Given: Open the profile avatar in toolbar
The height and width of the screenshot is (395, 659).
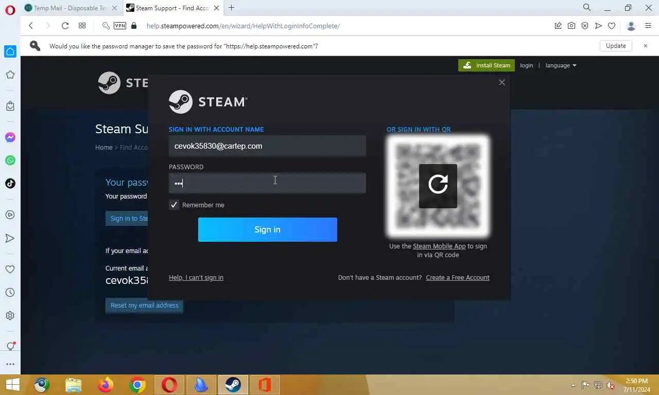Looking at the screenshot, I should [631, 26].
